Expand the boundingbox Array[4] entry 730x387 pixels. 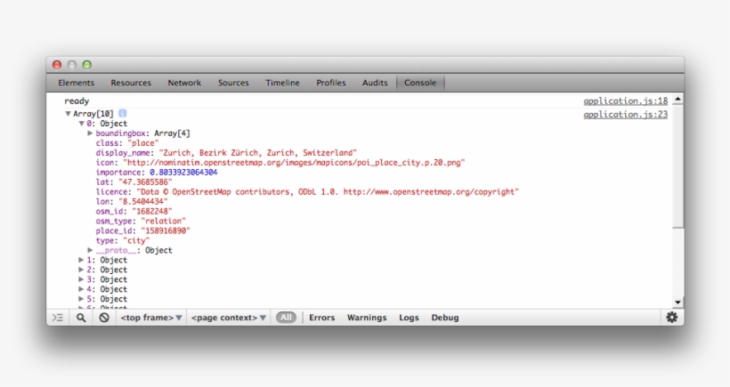click(x=91, y=133)
